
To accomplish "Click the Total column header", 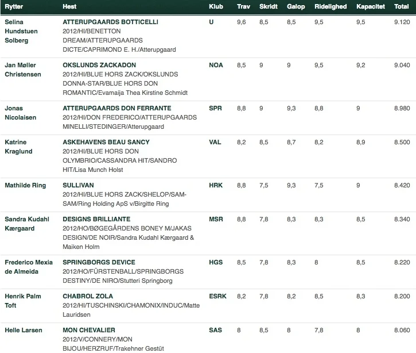I will pos(402,7).
